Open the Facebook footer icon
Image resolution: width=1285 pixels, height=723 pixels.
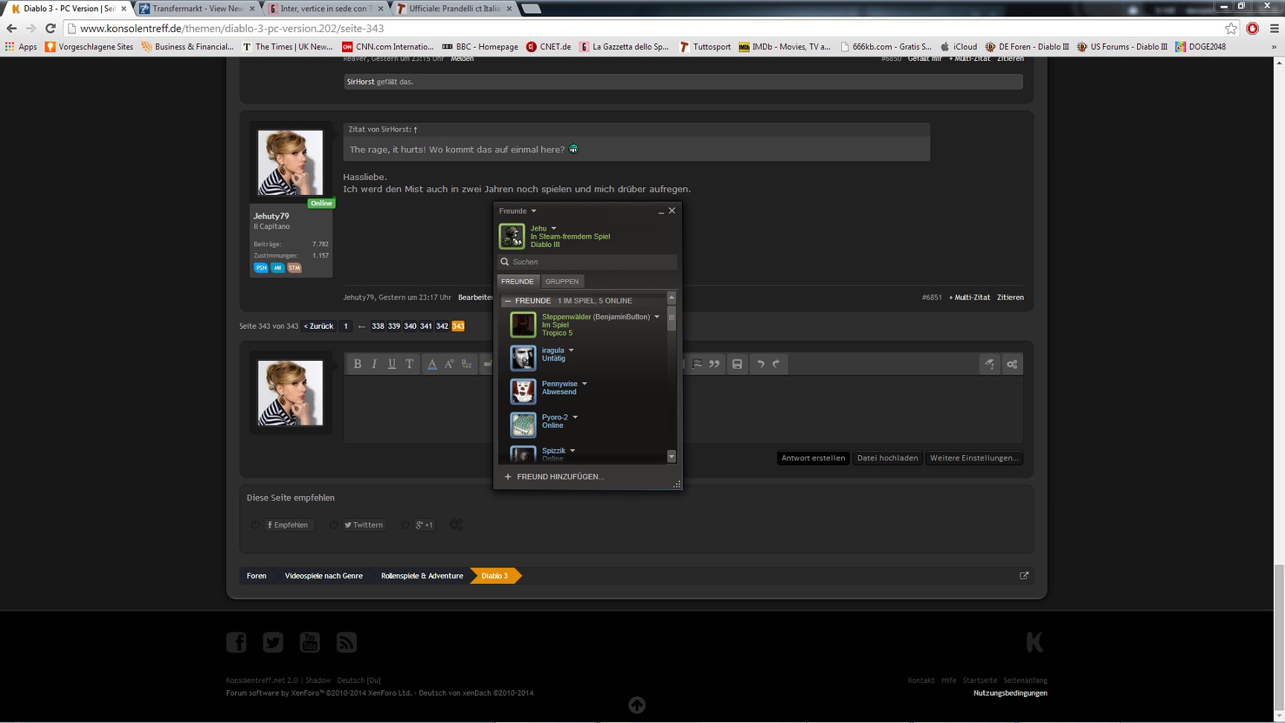[x=236, y=642]
